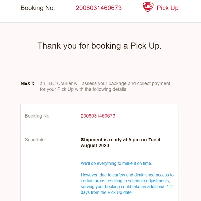201x201 pixels.
Task: Select the red booking number in details table
Action: tap(98, 116)
